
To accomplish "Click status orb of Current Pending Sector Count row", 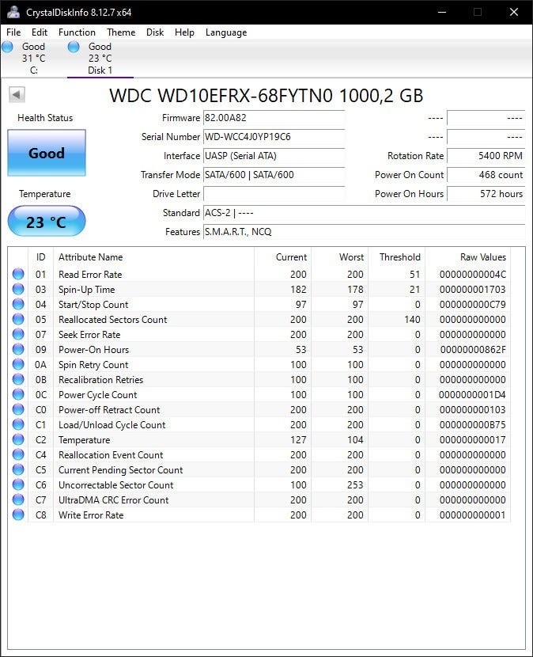I will click(x=18, y=469).
